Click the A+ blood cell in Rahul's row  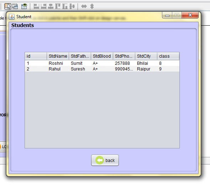coord(102,69)
